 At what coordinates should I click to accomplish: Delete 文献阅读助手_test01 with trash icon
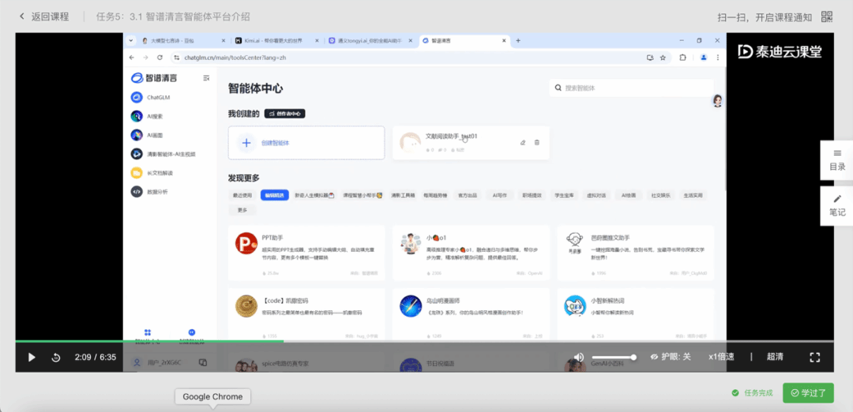coord(537,142)
